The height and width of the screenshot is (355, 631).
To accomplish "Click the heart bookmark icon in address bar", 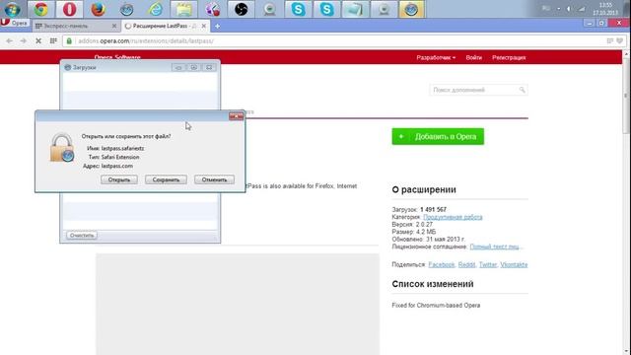I will click(620, 40).
